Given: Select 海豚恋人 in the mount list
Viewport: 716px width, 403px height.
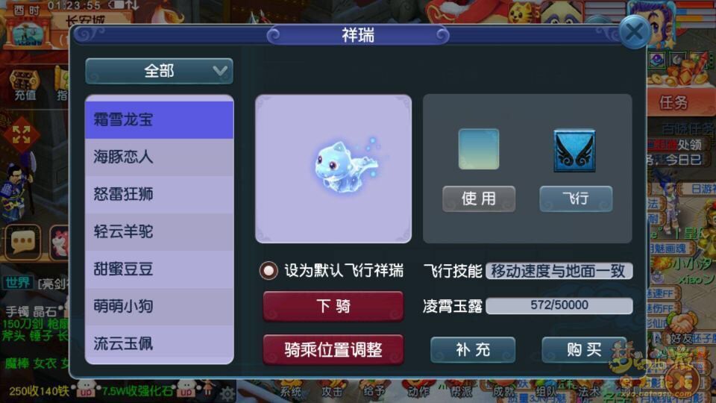Looking at the screenshot, I should click(160, 157).
